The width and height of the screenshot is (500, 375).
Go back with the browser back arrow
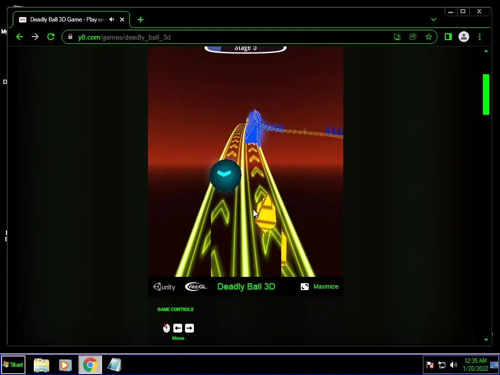point(20,37)
